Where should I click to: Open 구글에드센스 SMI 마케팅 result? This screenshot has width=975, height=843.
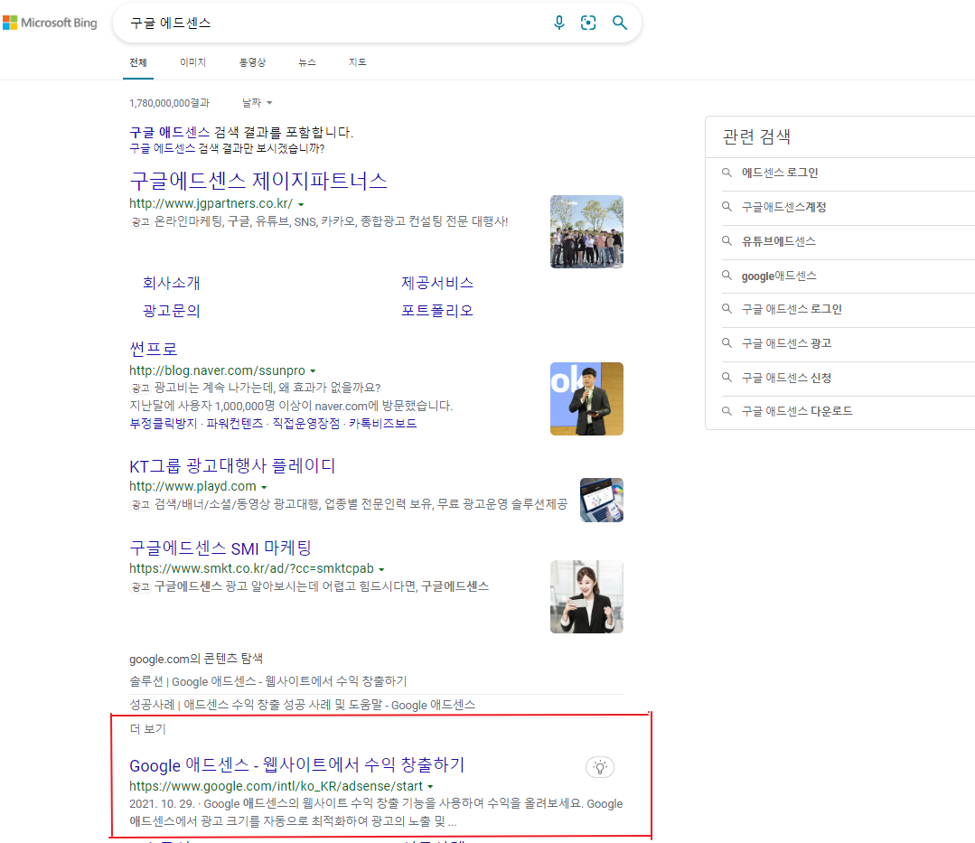[x=220, y=548]
